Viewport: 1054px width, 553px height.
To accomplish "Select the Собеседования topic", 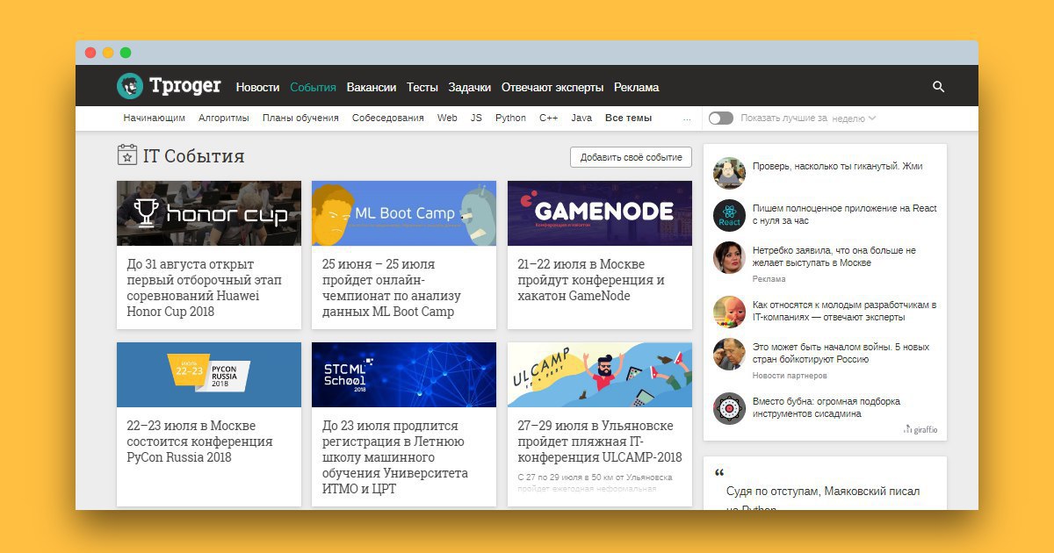I will 388,118.
